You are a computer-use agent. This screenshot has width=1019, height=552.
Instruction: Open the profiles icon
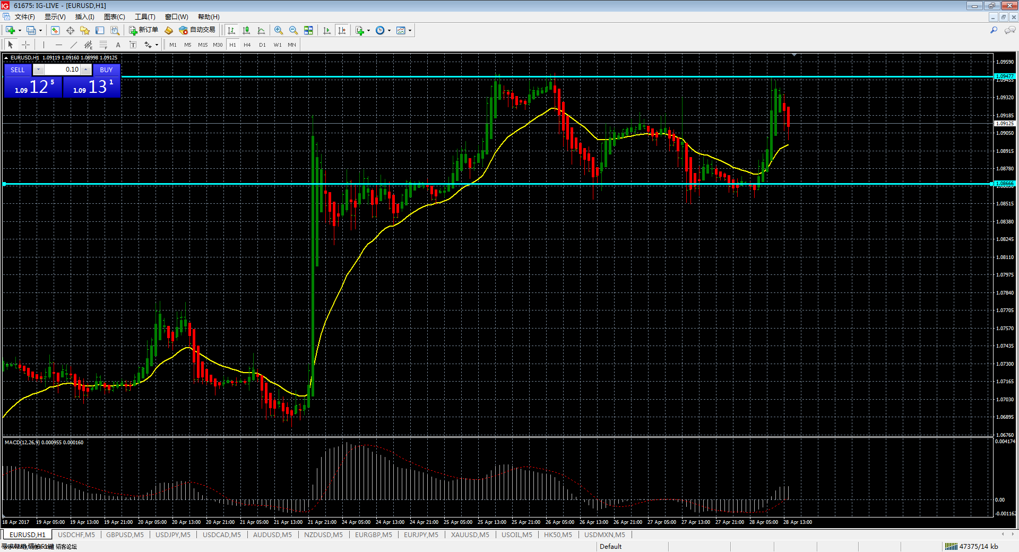[31, 30]
